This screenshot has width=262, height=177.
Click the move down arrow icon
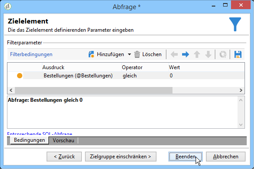pyautogui.click(x=208, y=54)
